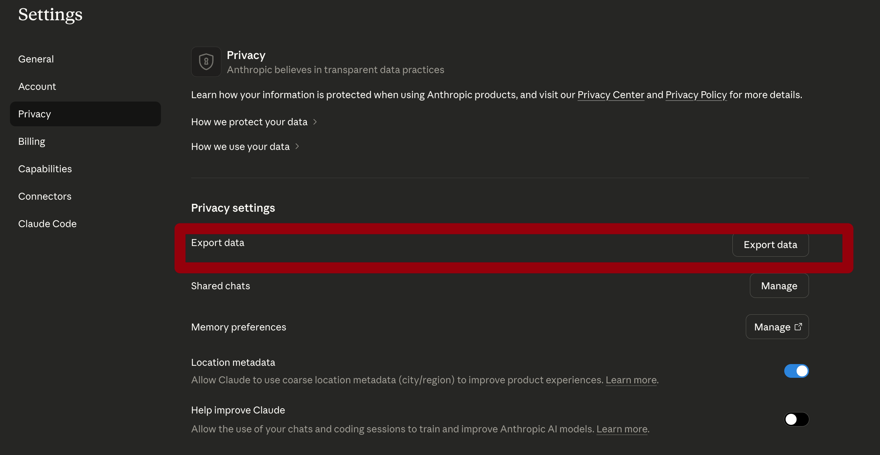Expand How we use your data

click(245, 147)
